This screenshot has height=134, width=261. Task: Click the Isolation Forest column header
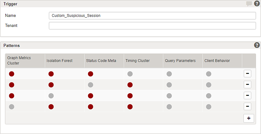point(59,61)
